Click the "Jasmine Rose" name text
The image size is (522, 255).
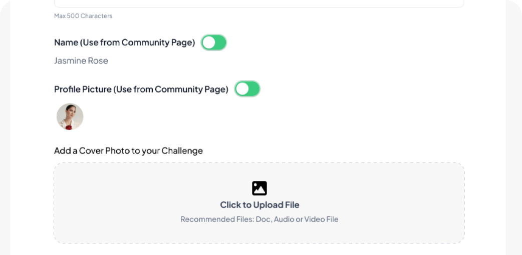click(81, 61)
